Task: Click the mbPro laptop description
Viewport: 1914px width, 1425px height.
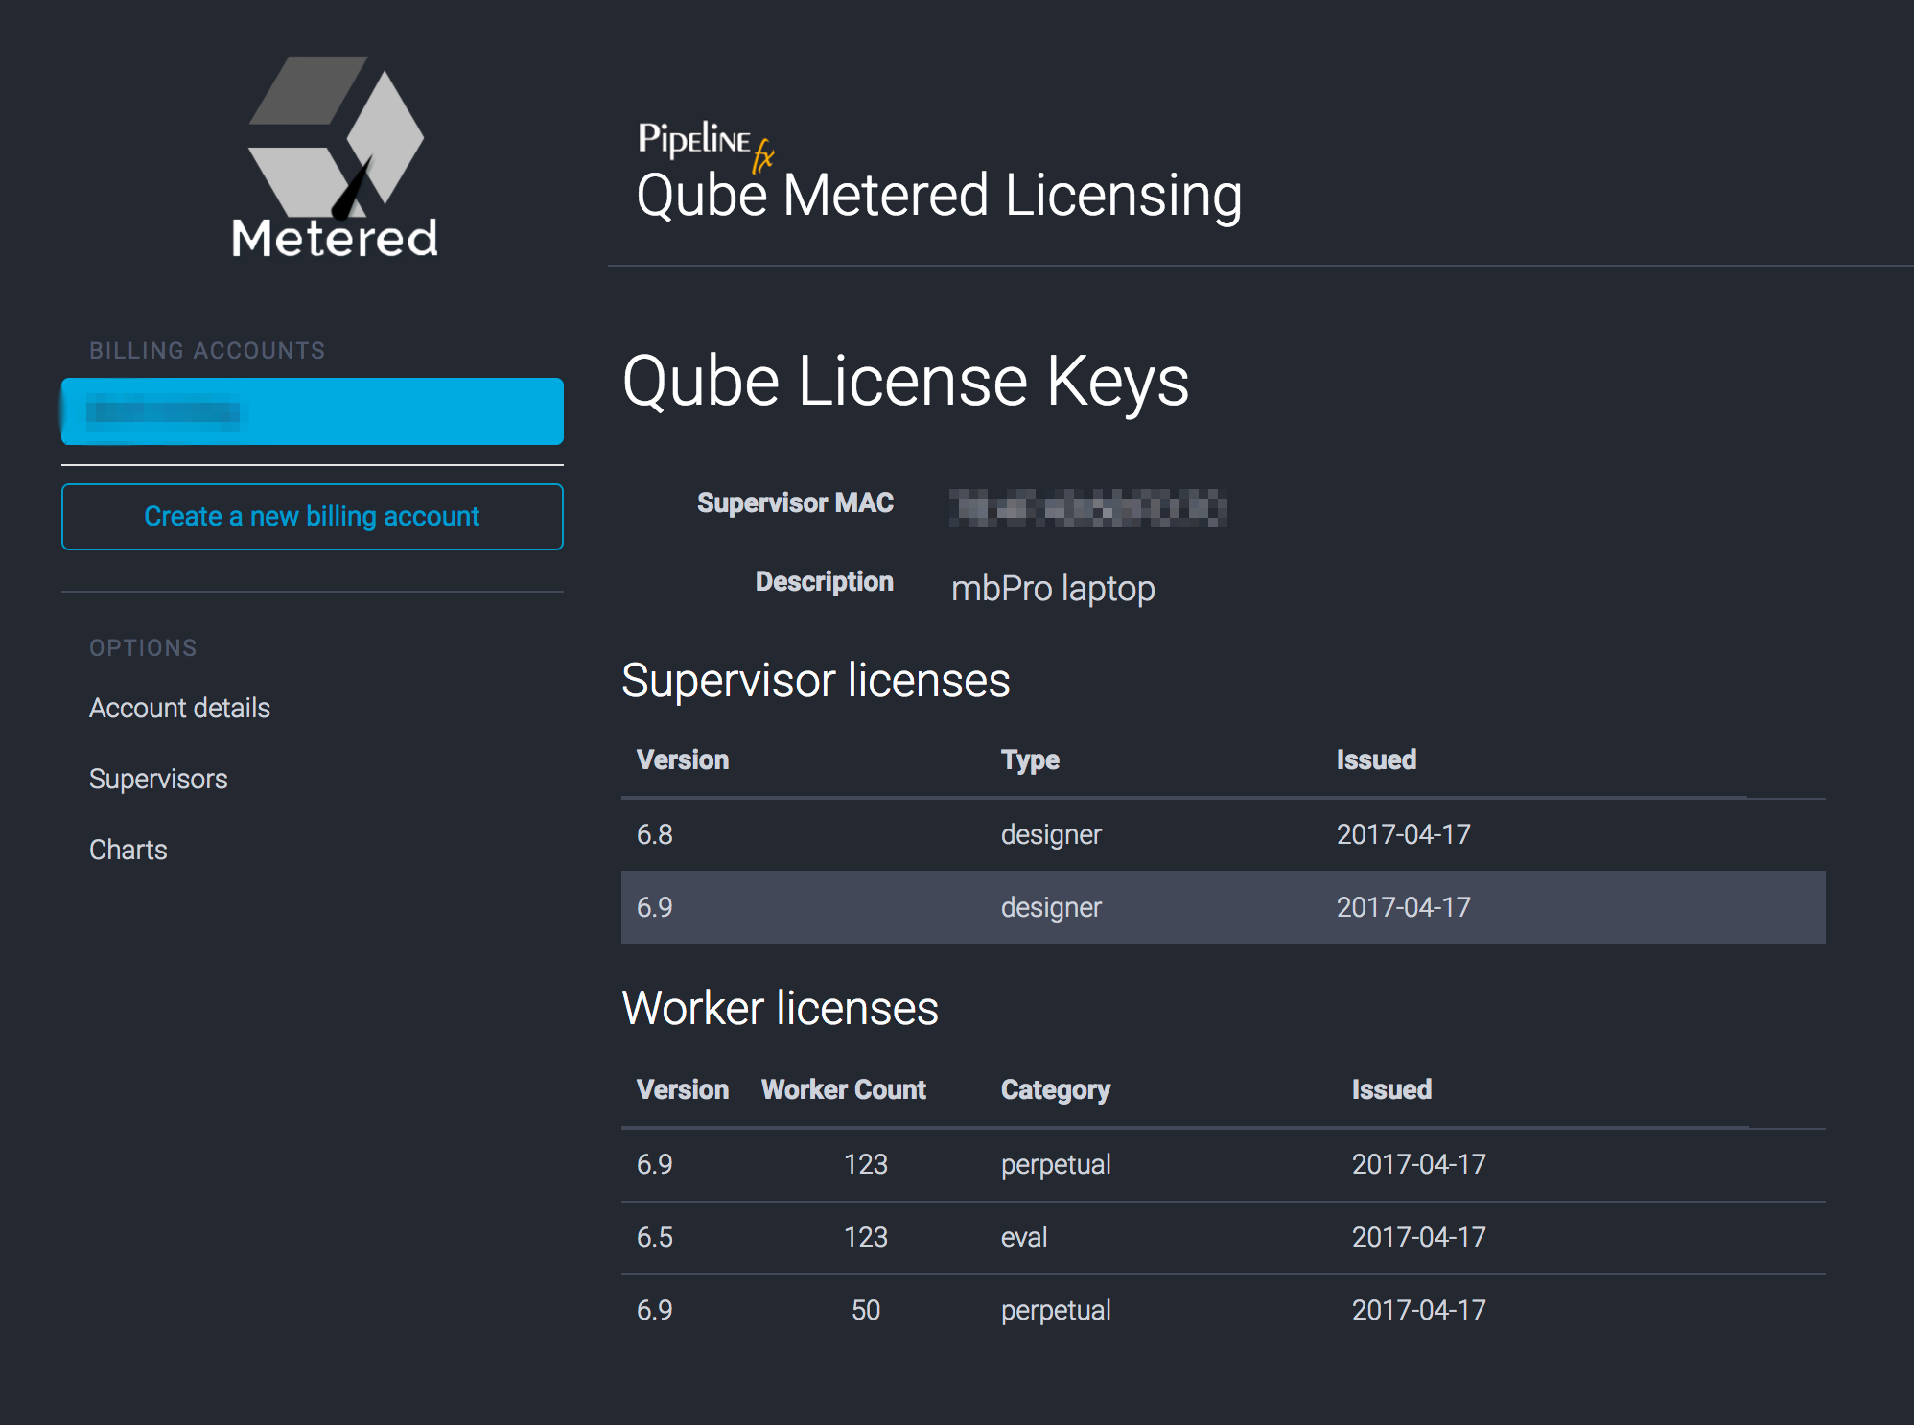Action: [1052, 588]
